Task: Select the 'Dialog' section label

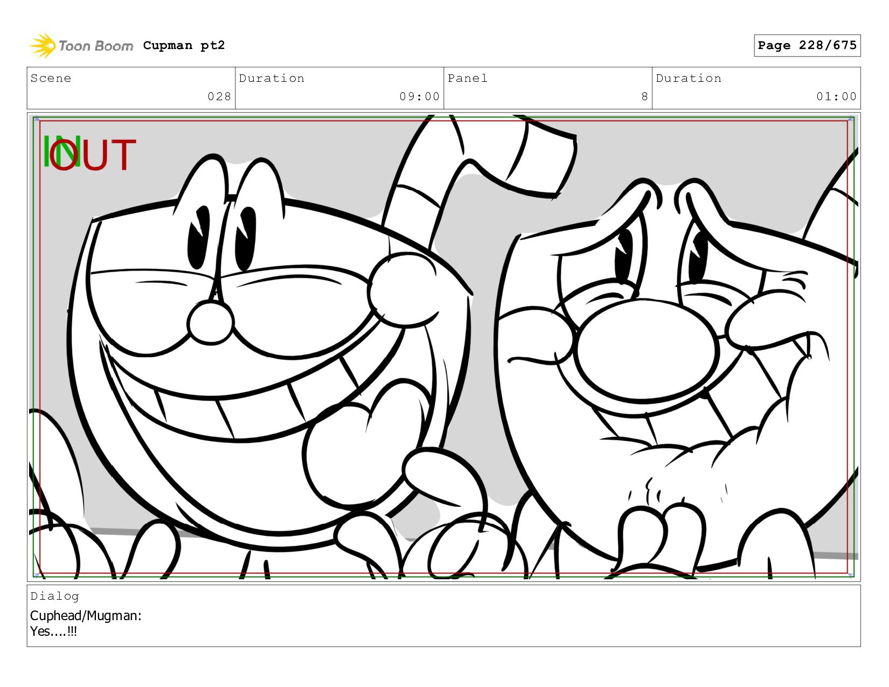Action: pos(54,596)
